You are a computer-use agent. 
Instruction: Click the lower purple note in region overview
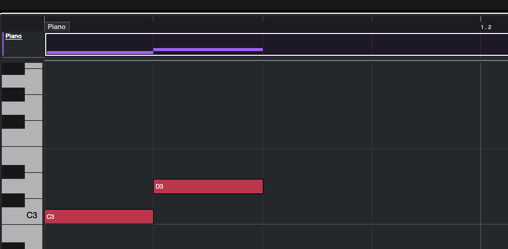100,53
